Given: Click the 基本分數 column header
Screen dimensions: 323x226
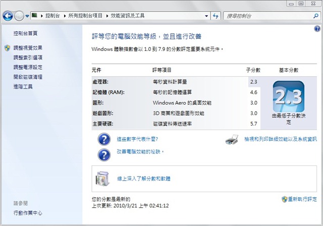Looking at the screenshot, I should [x=289, y=70].
